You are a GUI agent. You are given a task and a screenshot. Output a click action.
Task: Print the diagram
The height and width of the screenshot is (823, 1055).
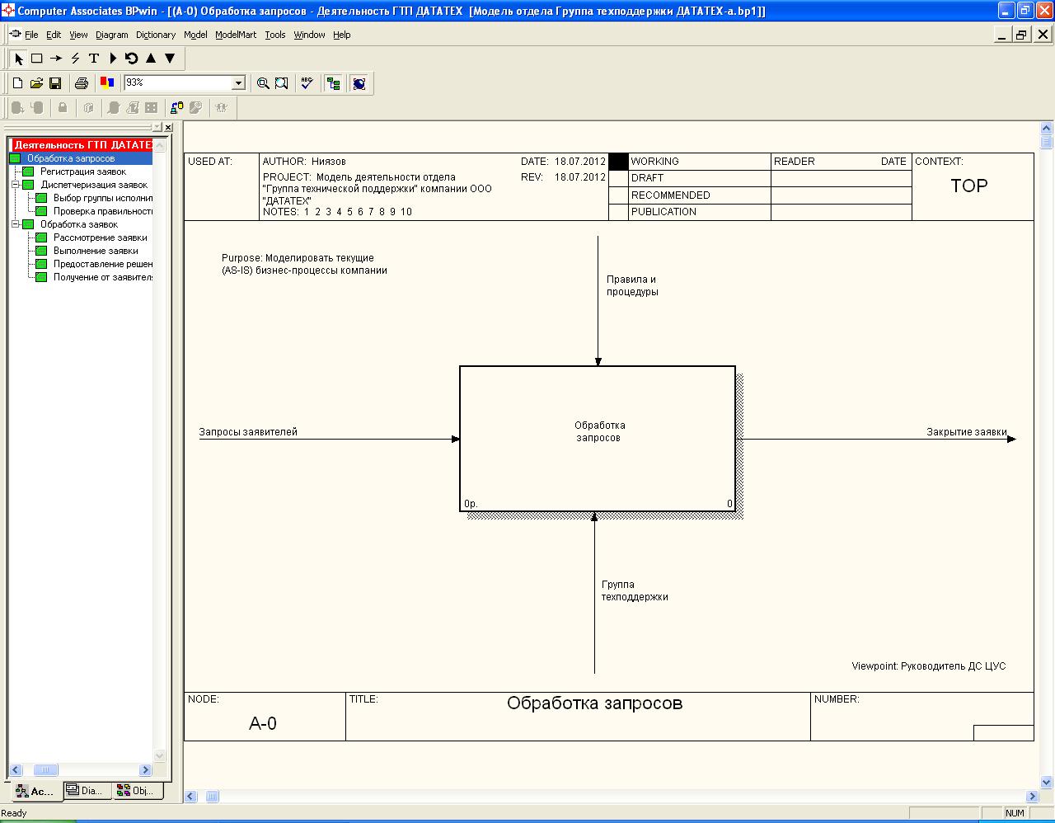(x=81, y=83)
